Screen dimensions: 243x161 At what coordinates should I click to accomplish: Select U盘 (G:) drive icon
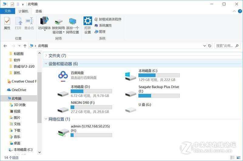pos(131,109)
